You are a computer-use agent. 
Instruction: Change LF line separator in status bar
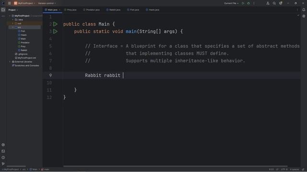pyautogui.click(x=277, y=170)
